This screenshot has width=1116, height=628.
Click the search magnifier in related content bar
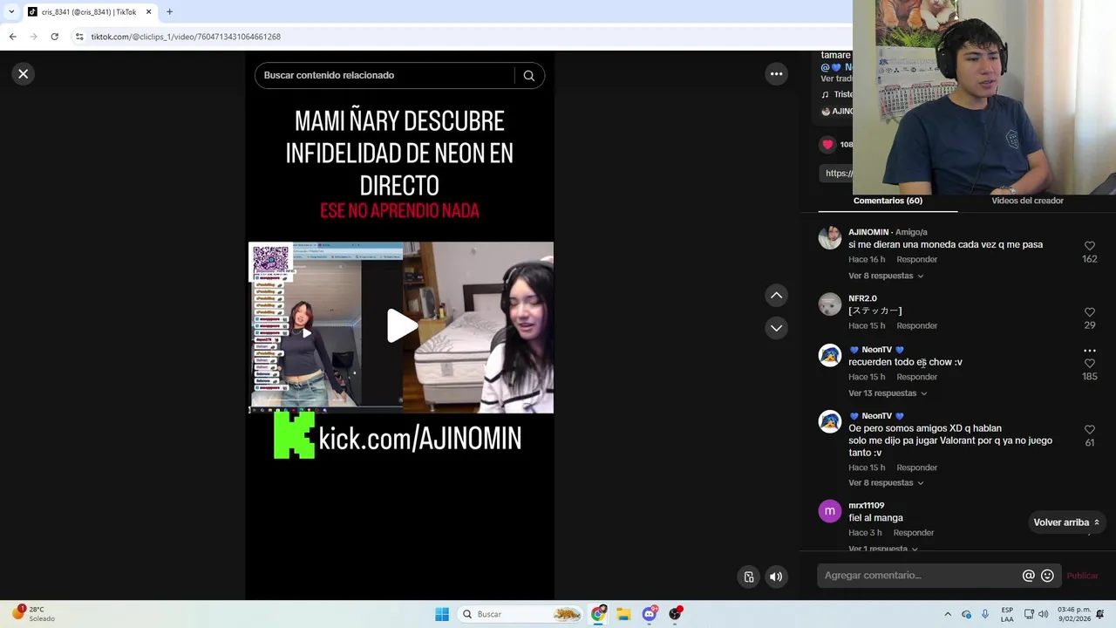pos(528,75)
